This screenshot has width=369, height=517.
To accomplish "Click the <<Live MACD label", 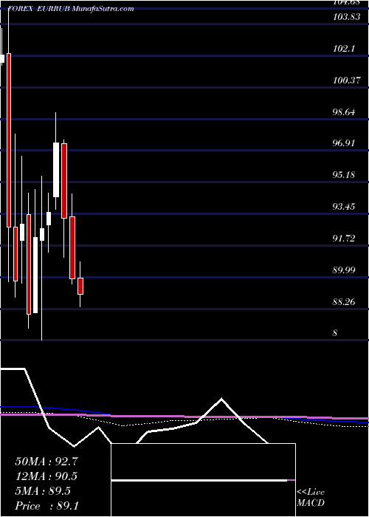I will [311, 498].
